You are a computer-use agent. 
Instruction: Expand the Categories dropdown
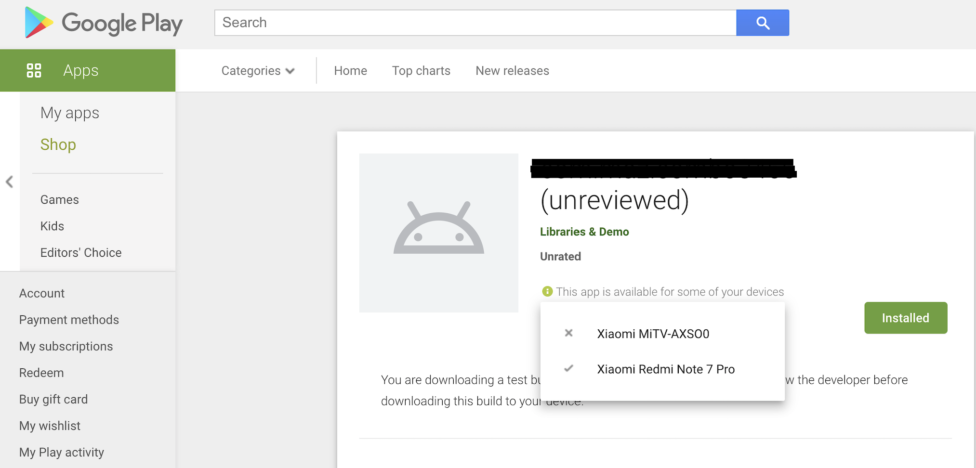pos(258,71)
